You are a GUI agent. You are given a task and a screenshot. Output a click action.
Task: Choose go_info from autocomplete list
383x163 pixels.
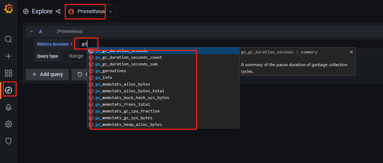[103, 77]
